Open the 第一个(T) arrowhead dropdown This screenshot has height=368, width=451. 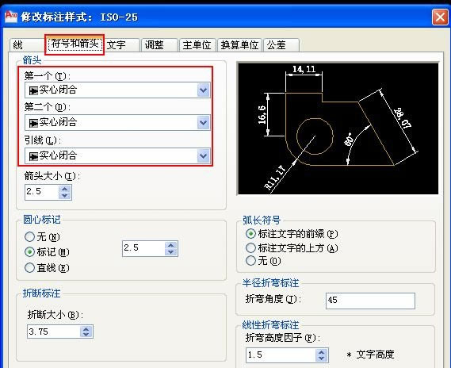point(204,90)
